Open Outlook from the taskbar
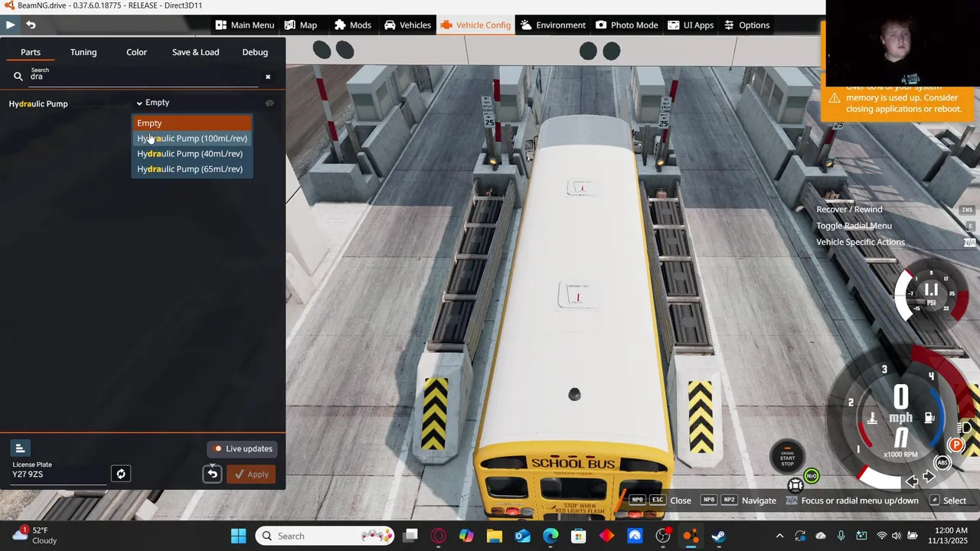Image resolution: width=980 pixels, height=551 pixels. (x=522, y=536)
